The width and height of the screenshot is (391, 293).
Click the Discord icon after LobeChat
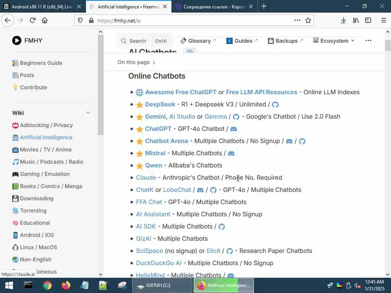[x=200, y=190]
